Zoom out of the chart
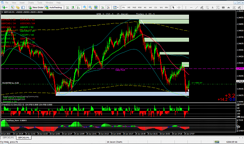The height and width of the screenshot is (144, 244). point(90,7)
